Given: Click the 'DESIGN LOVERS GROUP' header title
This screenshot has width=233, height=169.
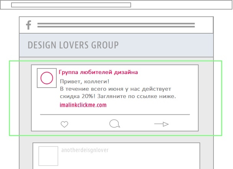Looking at the screenshot, I should [x=73, y=45].
